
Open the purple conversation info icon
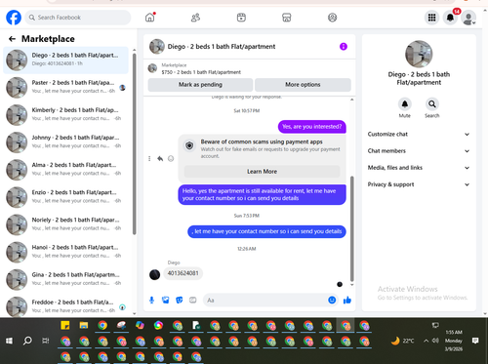[x=344, y=47]
